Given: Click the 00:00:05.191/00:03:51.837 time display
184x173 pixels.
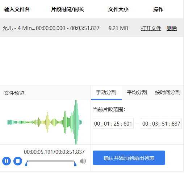Looking at the screenshot, I should [54, 152].
